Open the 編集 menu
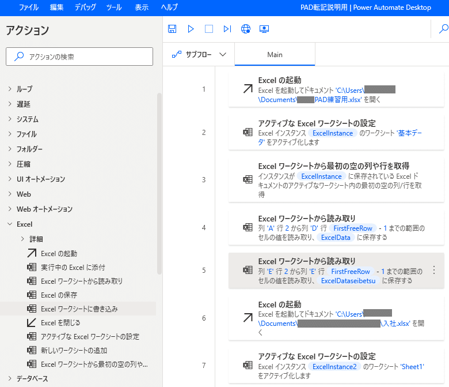The height and width of the screenshot is (387, 449). click(56, 7)
